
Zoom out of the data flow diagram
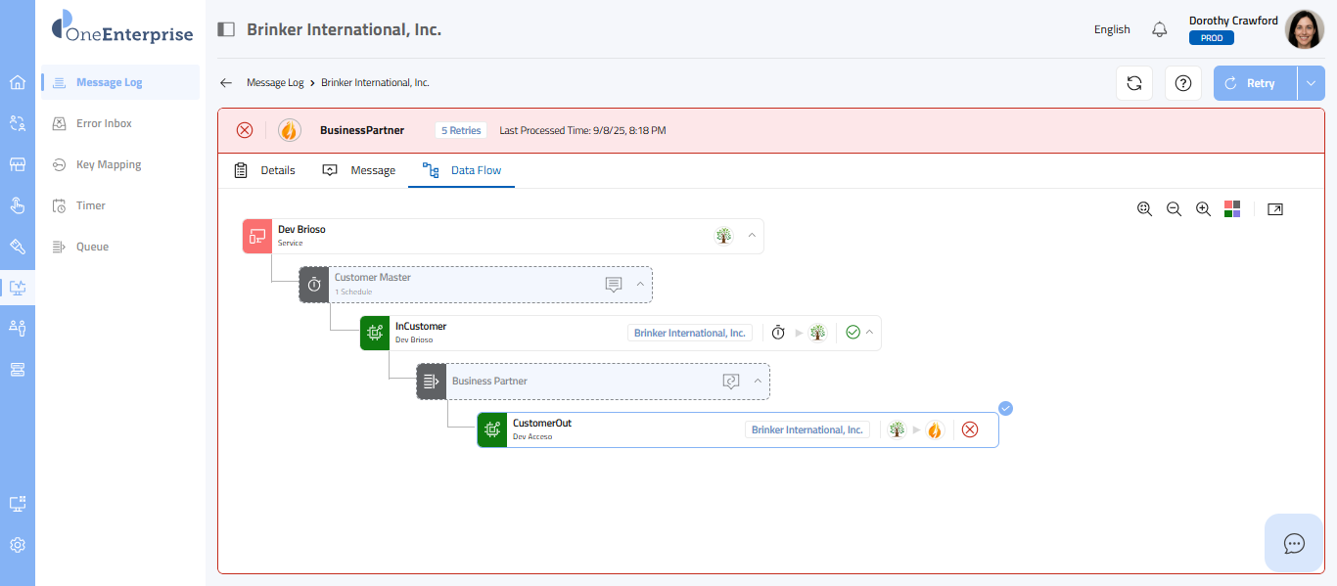click(x=1174, y=209)
